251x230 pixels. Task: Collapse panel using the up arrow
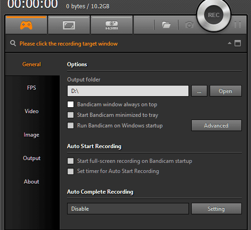(x=229, y=43)
